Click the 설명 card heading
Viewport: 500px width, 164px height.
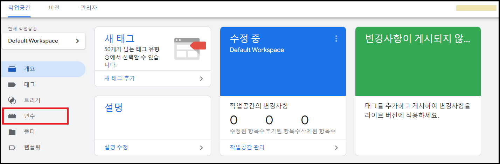(113, 107)
